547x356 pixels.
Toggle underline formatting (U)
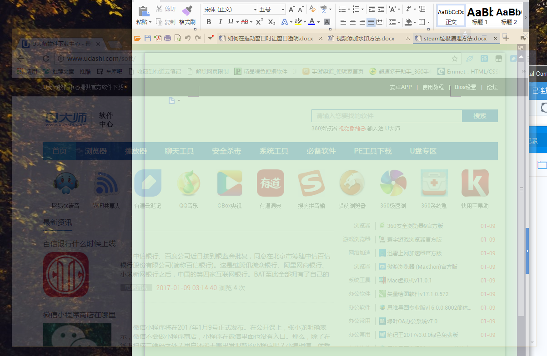tap(231, 22)
